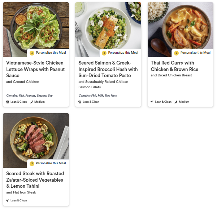Open Seared Salmon & Greek-Inspired Broccoli Hash title
This screenshot has height=209, width=217.
[x=108, y=69]
